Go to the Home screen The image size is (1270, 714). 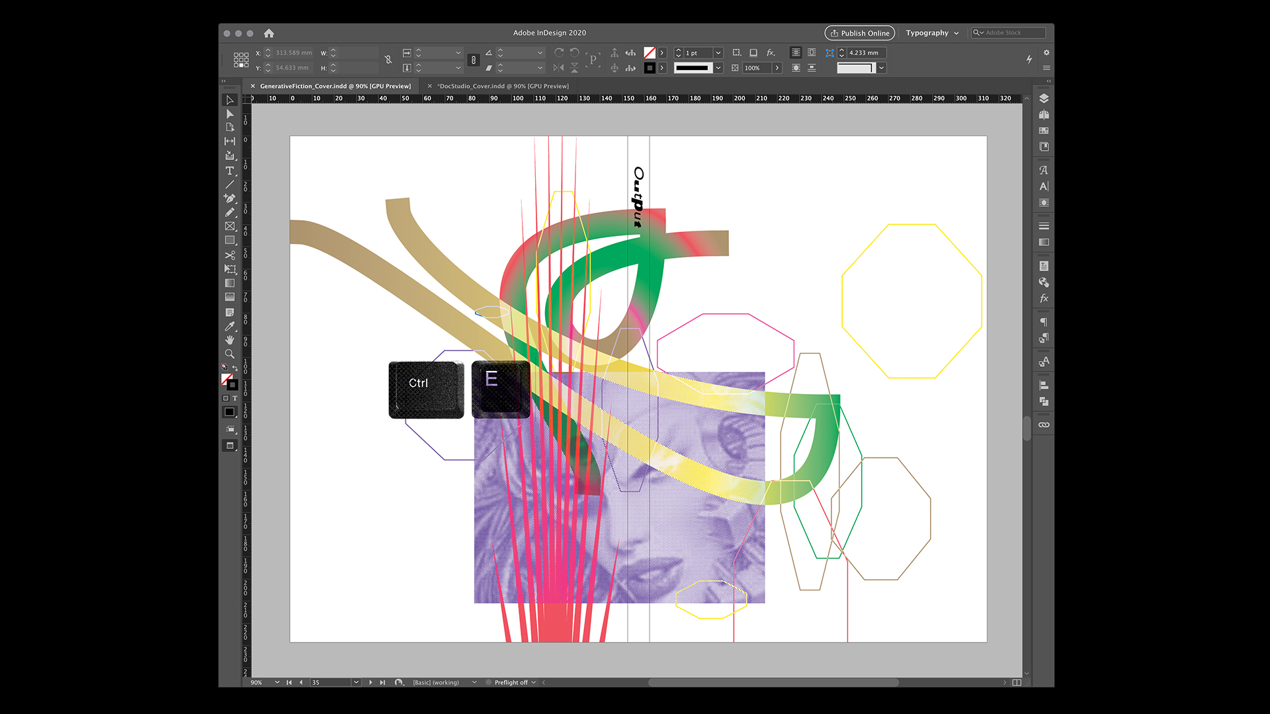[x=269, y=33]
